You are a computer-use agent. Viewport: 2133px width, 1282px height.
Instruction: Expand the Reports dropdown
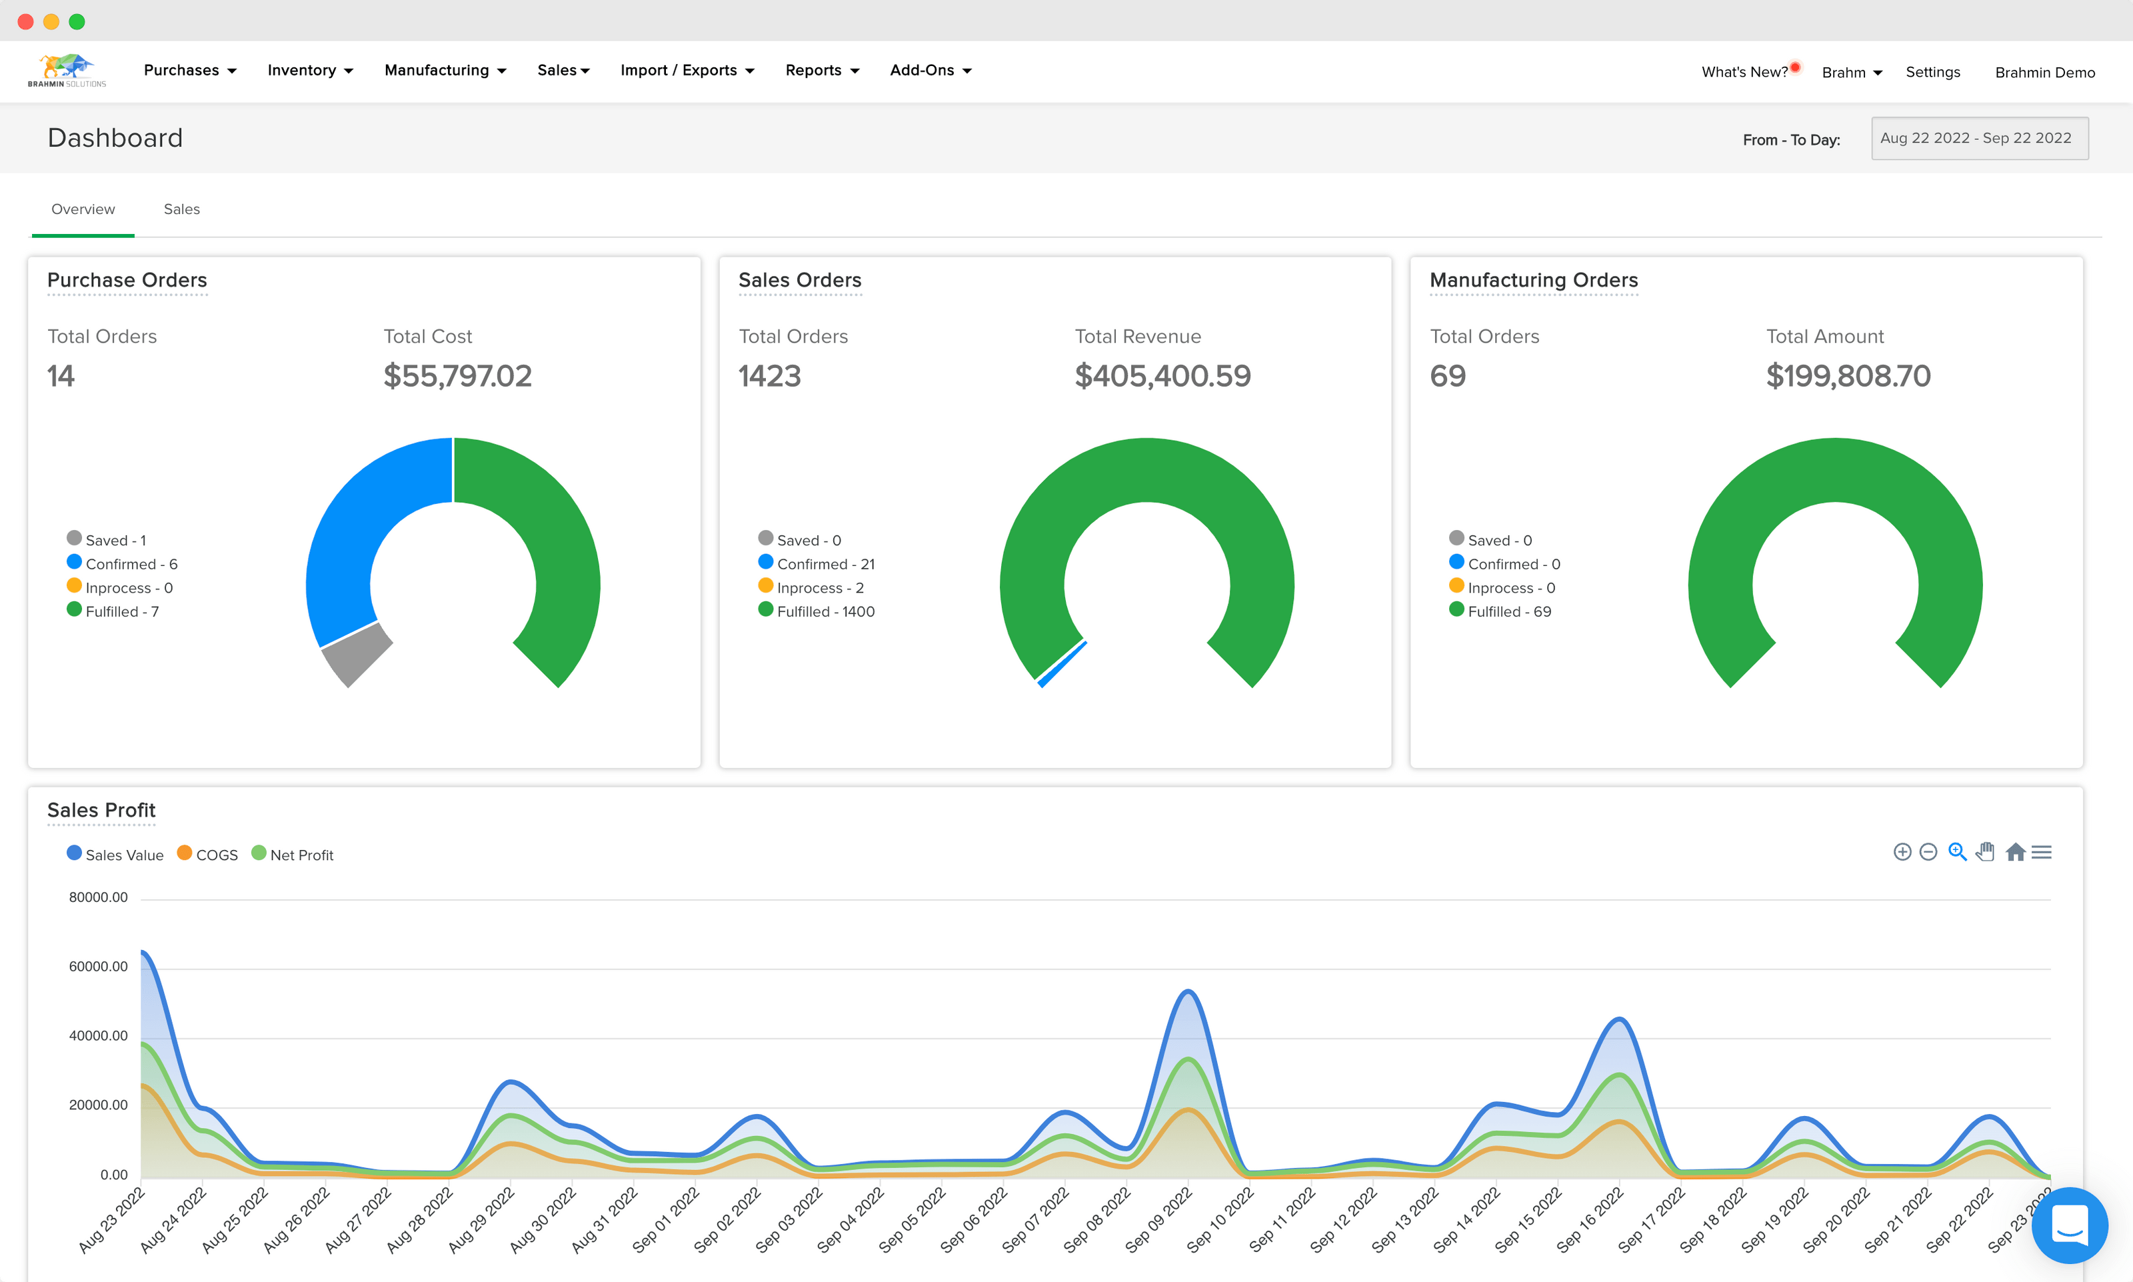click(821, 71)
